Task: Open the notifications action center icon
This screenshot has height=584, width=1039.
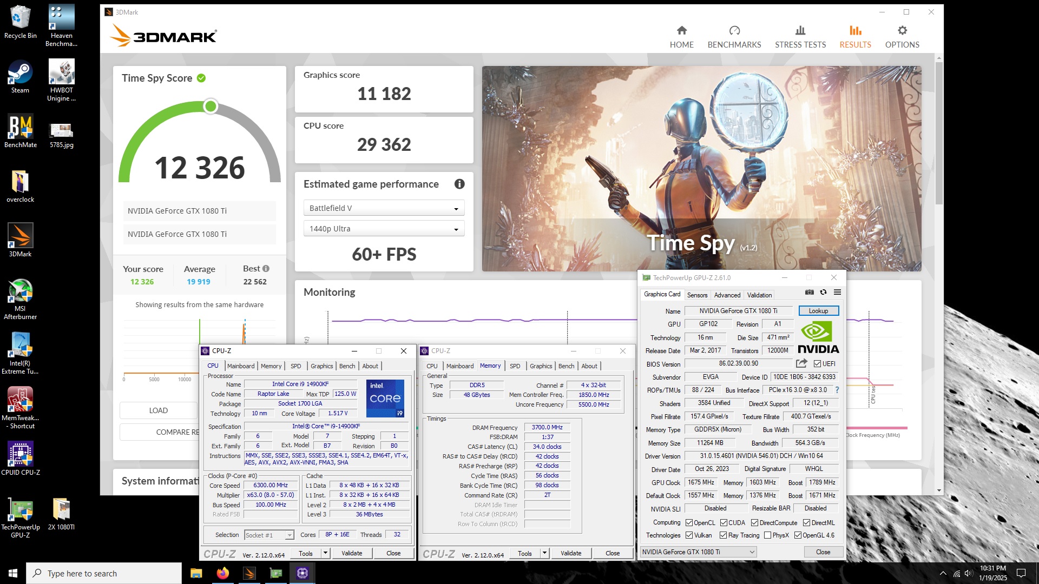Action: tap(1021, 573)
